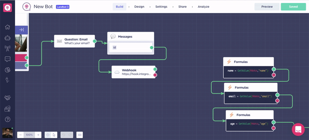Image resolution: width=309 pixels, height=140 pixels.
Task: Click the collapse arrow button on left block
Action: pyautogui.click(x=22, y=30)
